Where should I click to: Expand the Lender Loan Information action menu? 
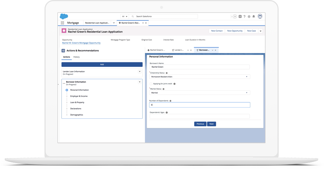click(x=140, y=71)
